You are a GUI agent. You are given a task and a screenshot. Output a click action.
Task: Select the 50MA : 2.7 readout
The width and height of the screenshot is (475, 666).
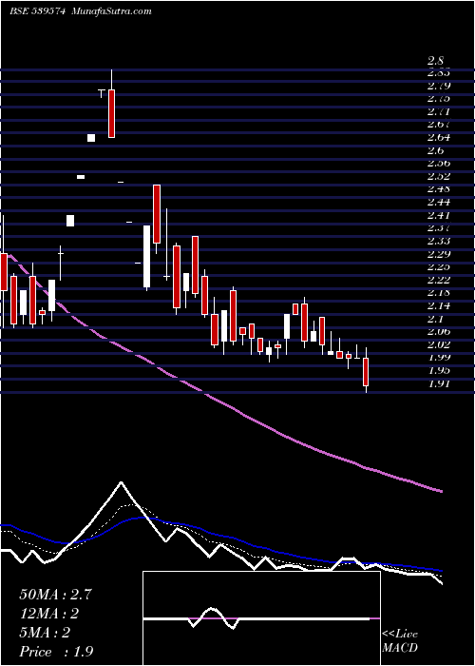55,595
